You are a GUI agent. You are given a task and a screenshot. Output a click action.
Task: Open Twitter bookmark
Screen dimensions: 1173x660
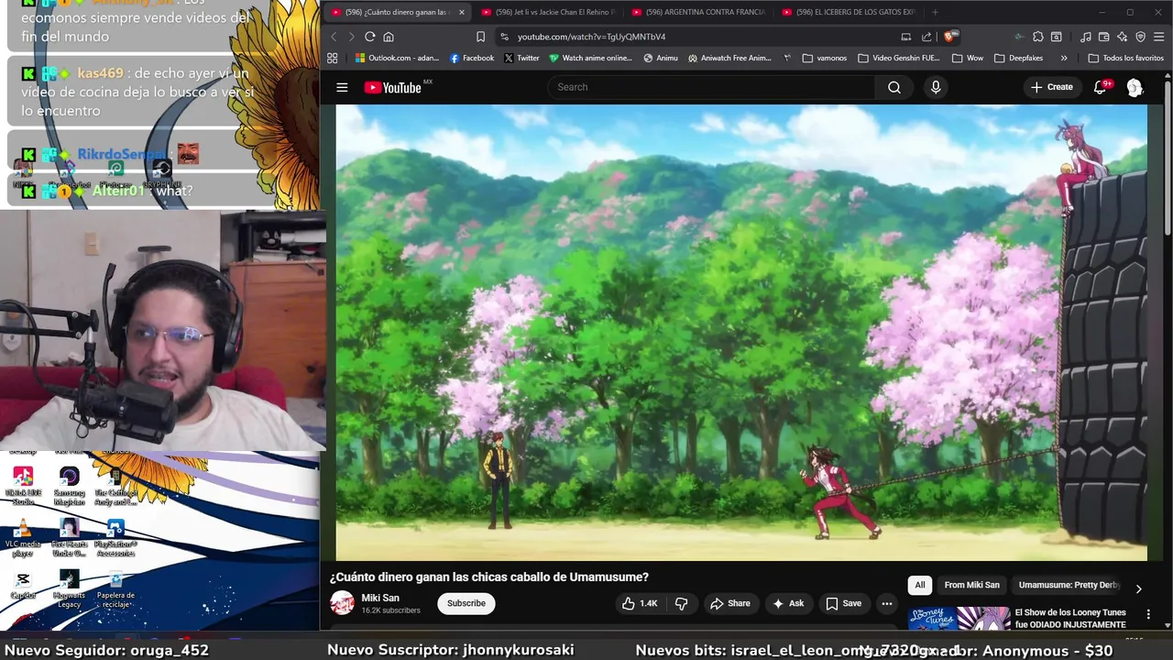tap(521, 58)
